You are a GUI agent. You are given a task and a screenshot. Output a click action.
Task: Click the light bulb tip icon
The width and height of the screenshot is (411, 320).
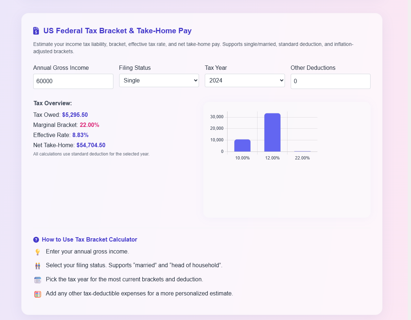(38, 252)
